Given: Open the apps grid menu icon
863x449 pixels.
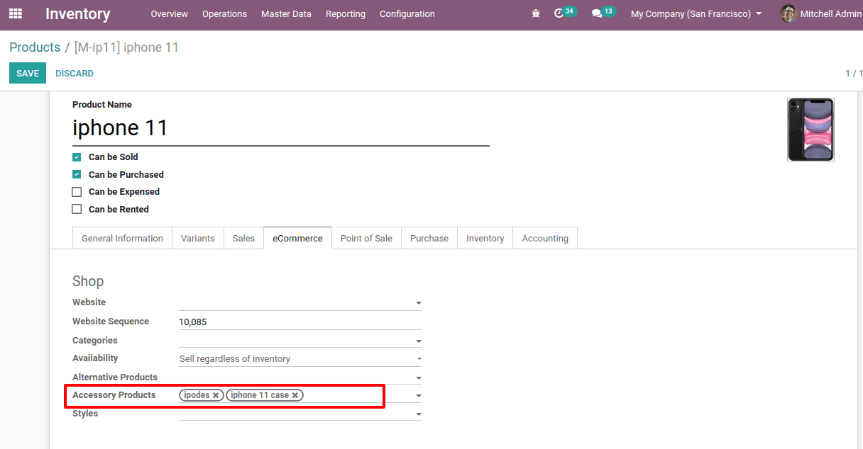Looking at the screenshot, I should (16, 13).
